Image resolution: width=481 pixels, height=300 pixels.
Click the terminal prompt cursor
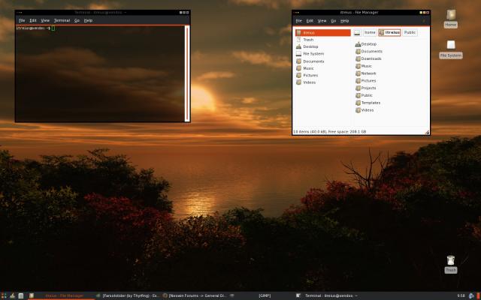(53, 28)
